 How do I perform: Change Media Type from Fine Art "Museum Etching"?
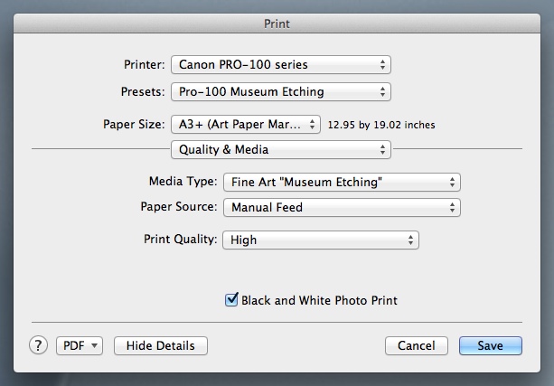tap(341, 182)
